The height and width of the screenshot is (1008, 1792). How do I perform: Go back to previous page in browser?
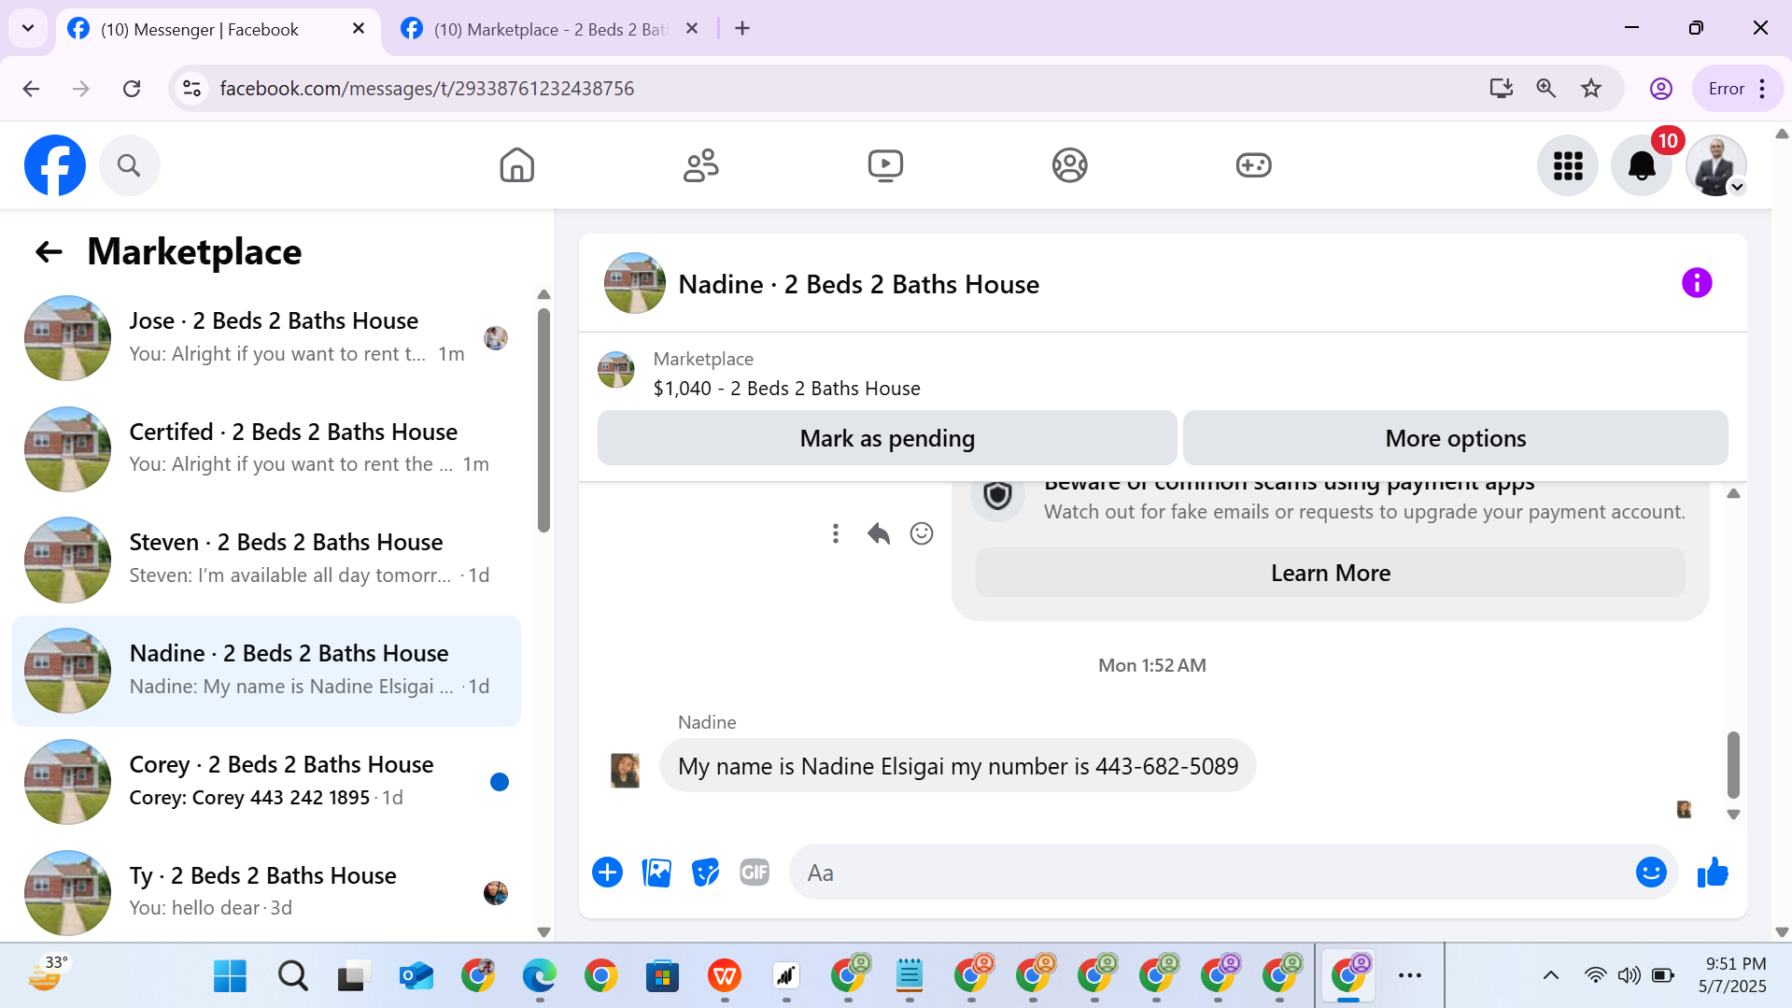(31, 89)
